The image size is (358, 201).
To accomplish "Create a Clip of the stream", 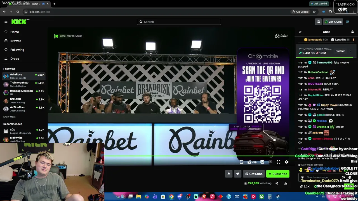I will click(x=252, y=162).
